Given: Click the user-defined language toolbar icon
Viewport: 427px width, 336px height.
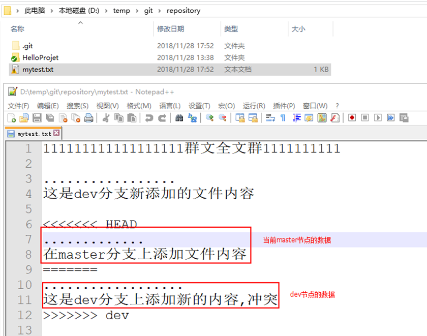Looking at the screenshot, I should pyautogui.click(x=309, y=118).
